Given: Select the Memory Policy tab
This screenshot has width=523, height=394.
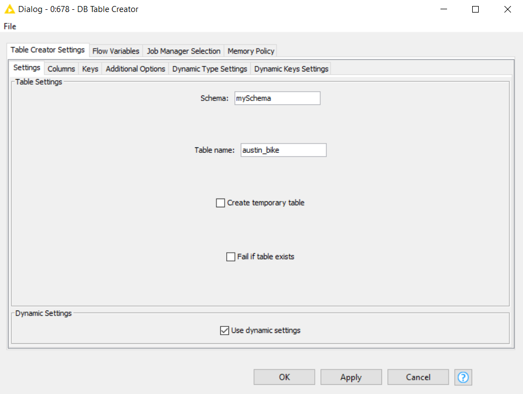Looking at the screenshot, I should [x=251, y=51].
